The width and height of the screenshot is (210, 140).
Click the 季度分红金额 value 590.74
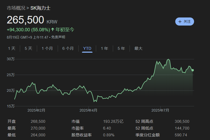181,135
